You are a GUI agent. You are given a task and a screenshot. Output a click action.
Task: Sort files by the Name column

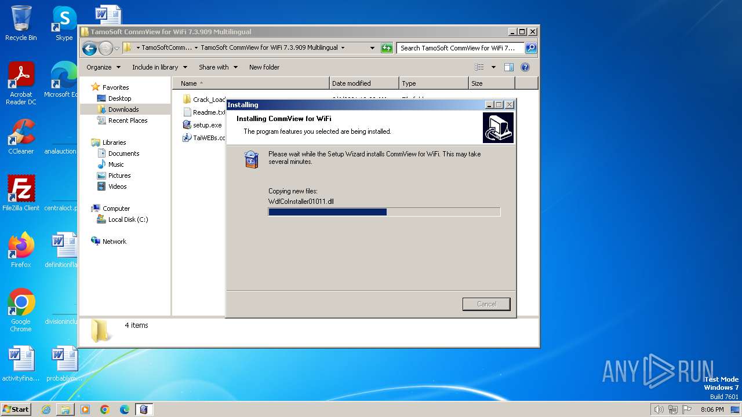(x=251, y=83)
